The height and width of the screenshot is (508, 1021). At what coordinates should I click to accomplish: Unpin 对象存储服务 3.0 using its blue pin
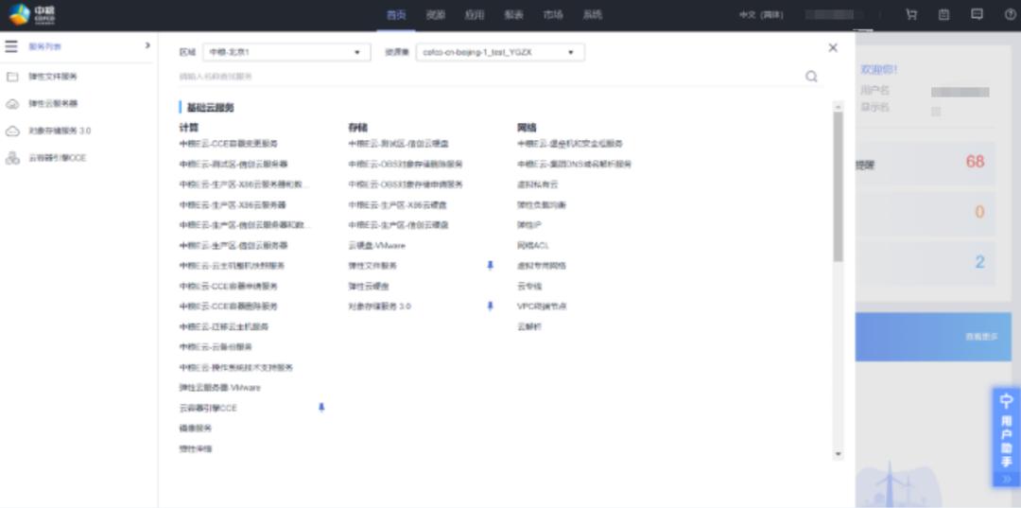pos(491,307)
